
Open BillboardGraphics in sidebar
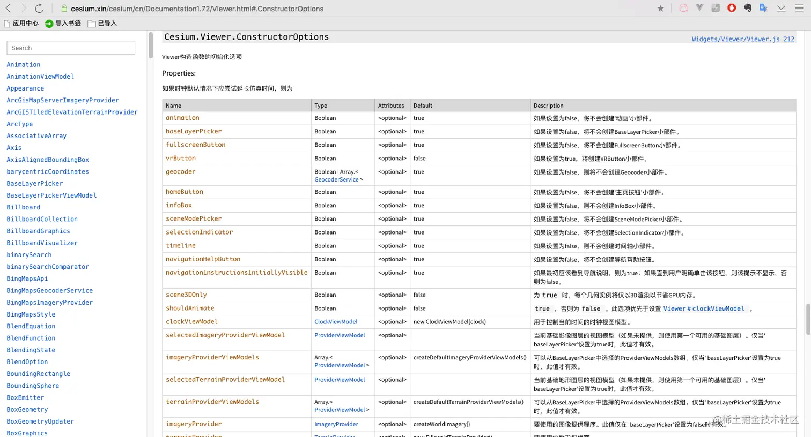(x=39, y=231)
